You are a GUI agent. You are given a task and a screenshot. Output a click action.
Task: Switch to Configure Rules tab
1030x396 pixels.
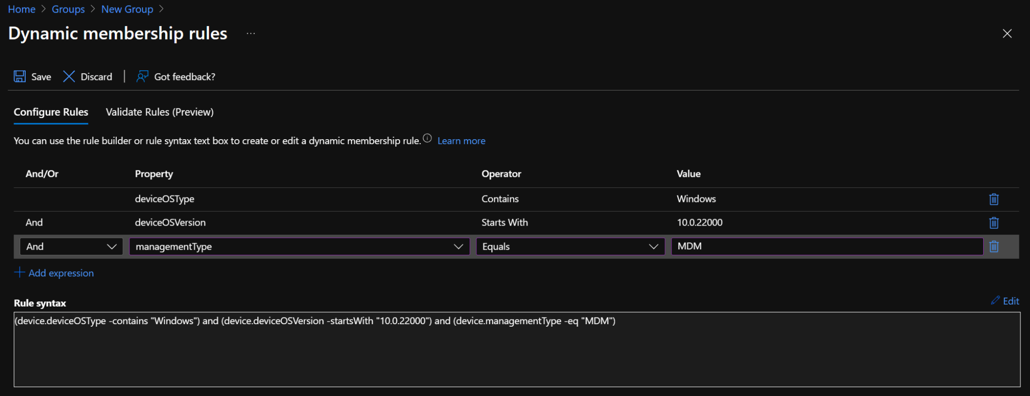coord(51,112)
